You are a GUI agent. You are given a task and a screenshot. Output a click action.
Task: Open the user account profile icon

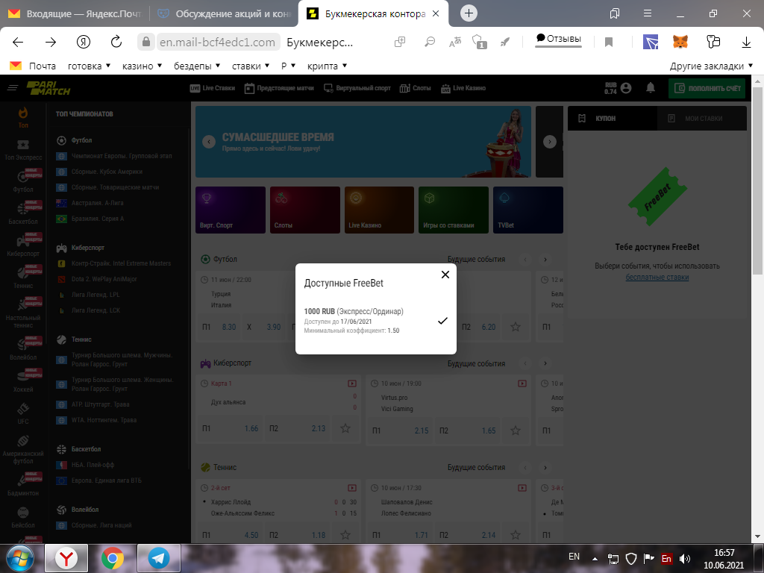coord(626,88)
